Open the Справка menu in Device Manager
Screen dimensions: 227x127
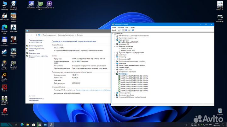pos(132,27)
